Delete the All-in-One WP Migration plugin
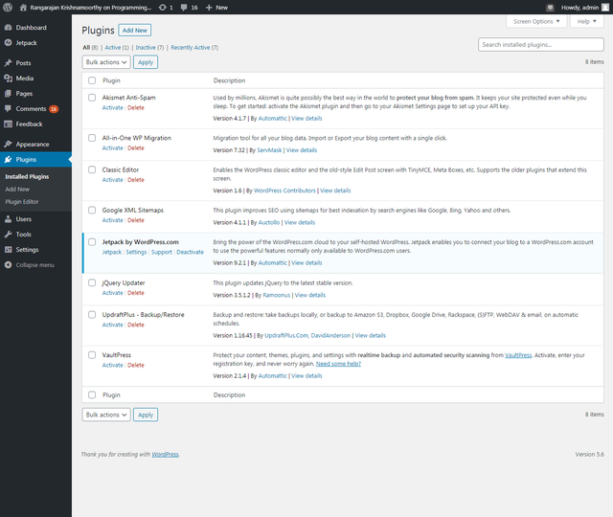Viewport: 613px width, 517px height. (x=136, y=148)
